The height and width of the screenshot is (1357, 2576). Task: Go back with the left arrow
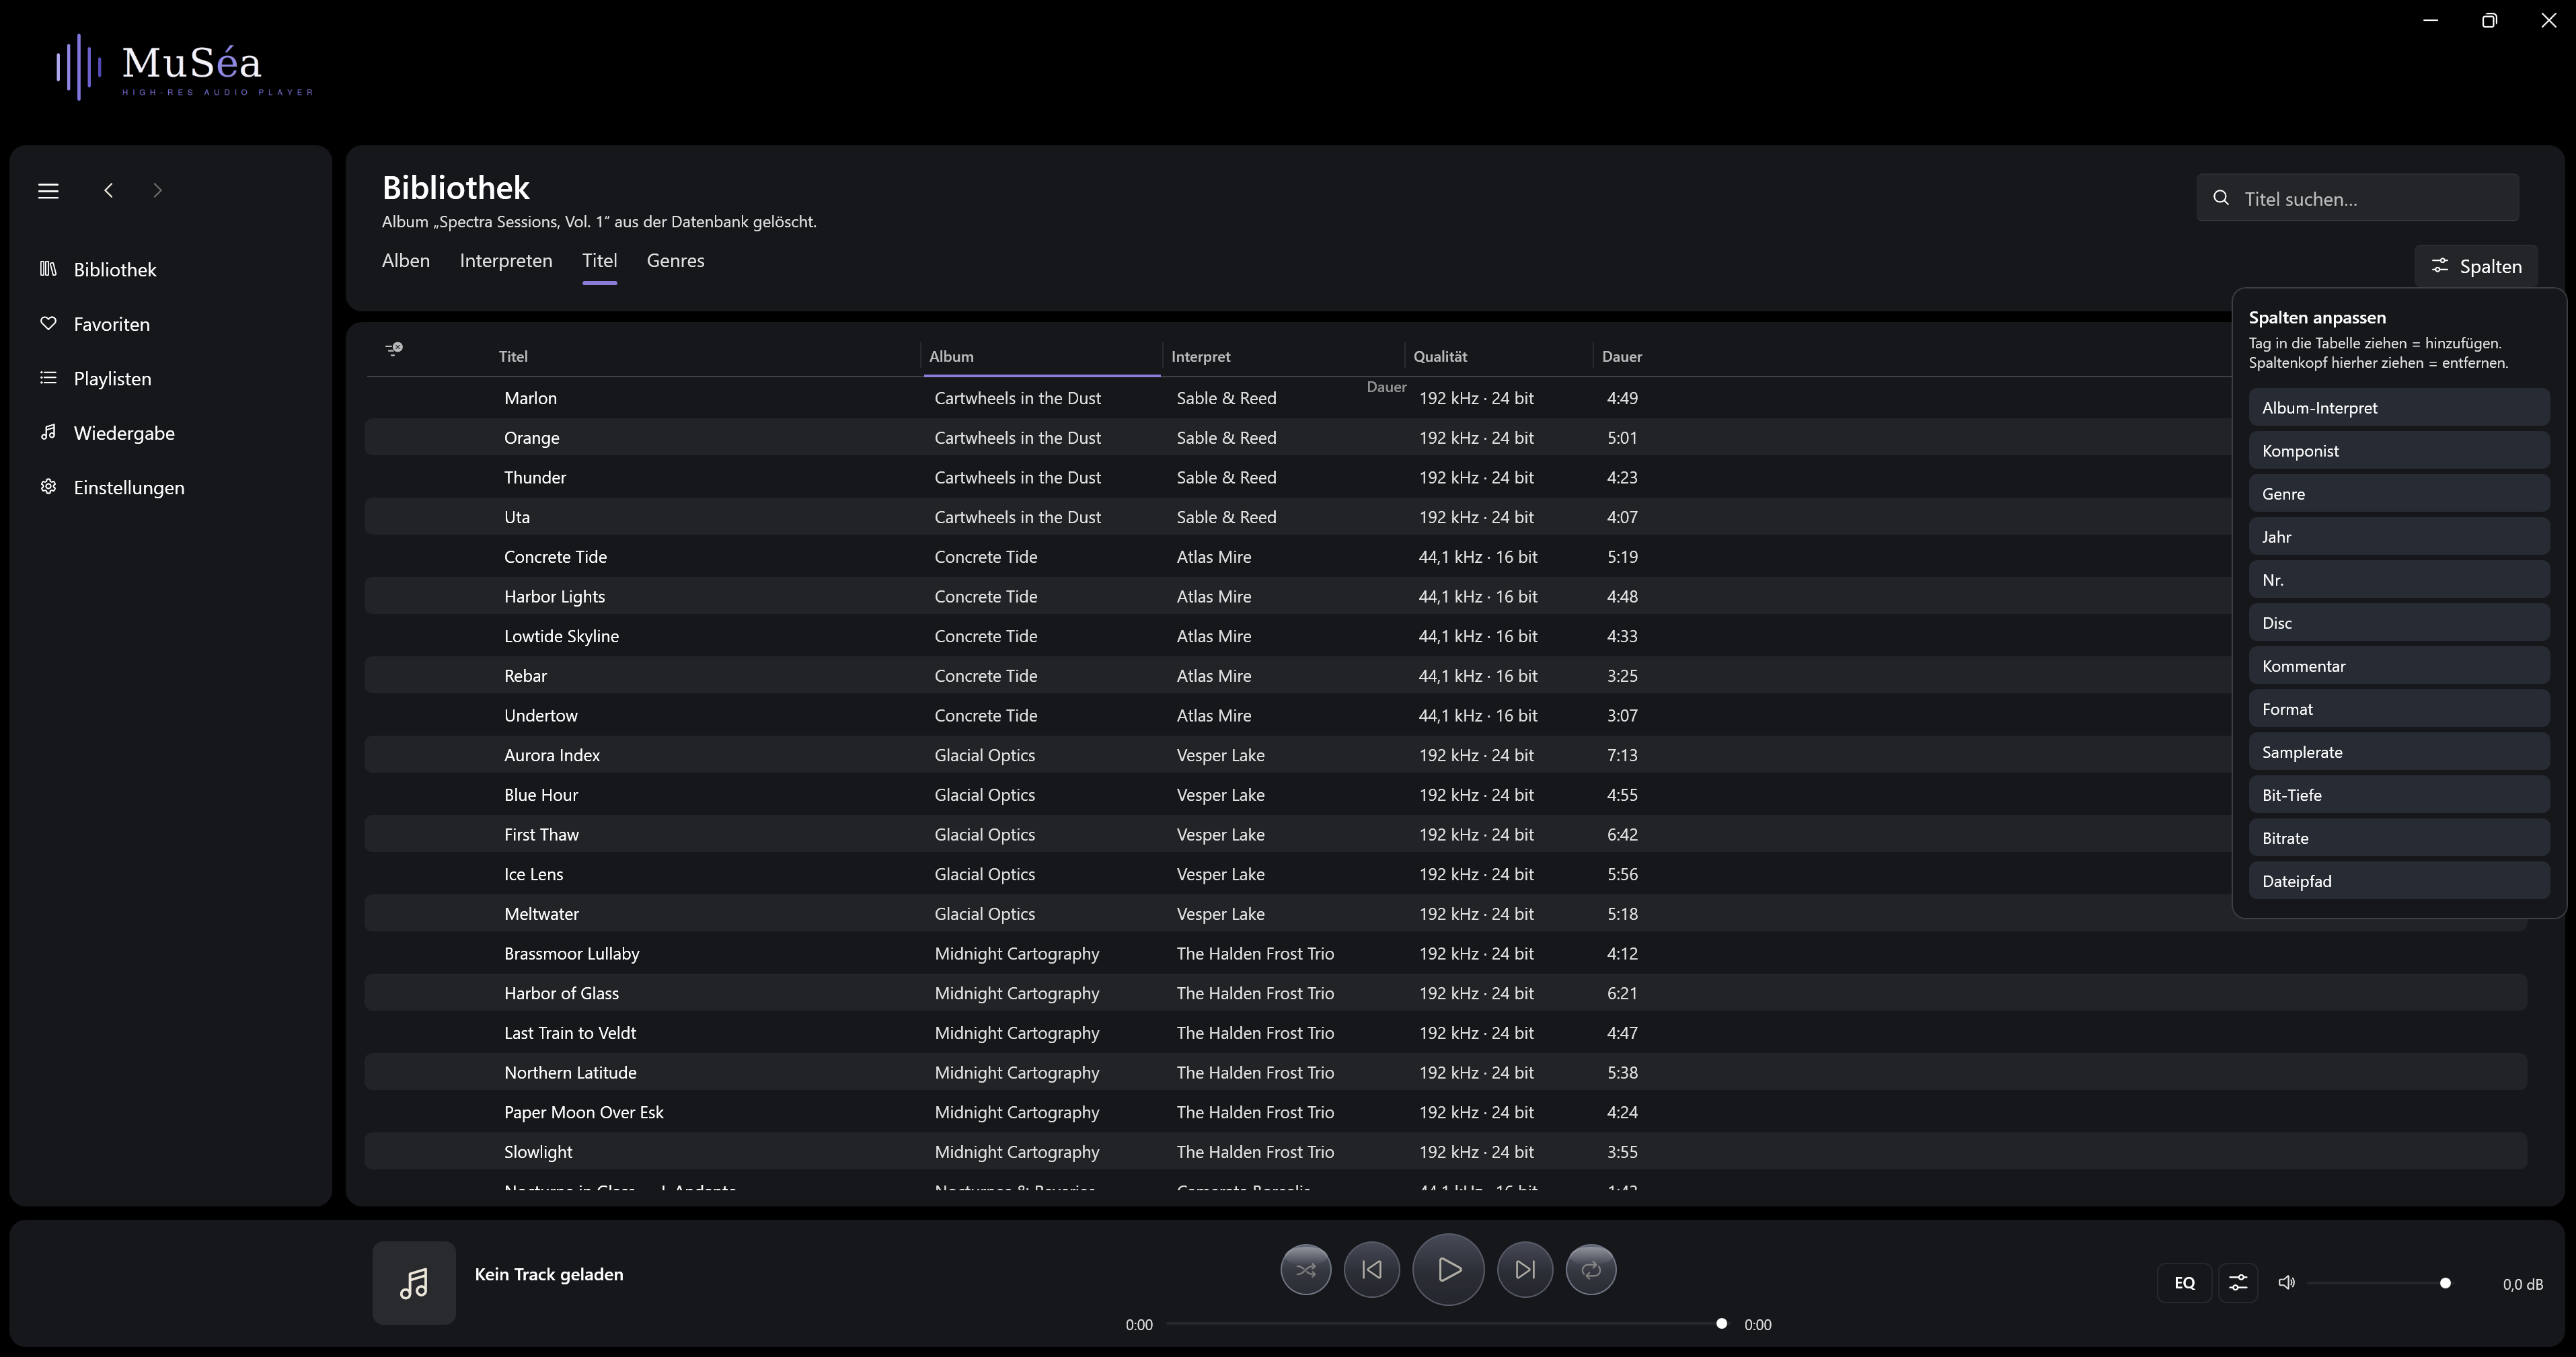coord(109,191)
